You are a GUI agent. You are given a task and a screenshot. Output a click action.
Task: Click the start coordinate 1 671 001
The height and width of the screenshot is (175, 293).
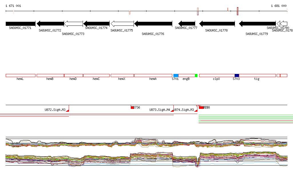tap(13, 6)
